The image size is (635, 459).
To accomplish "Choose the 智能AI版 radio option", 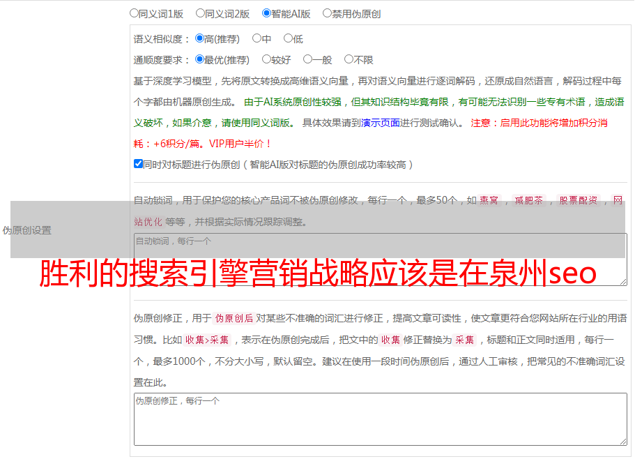I will tap(266, 13).
